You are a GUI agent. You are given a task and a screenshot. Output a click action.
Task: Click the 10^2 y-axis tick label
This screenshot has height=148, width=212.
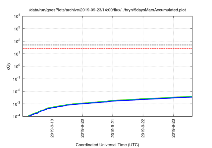[x=17, y=41]
